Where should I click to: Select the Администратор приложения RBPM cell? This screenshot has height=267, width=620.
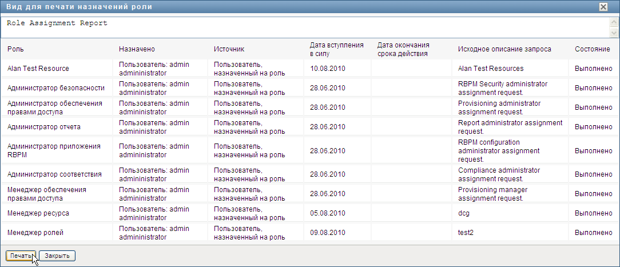[54, 151]
